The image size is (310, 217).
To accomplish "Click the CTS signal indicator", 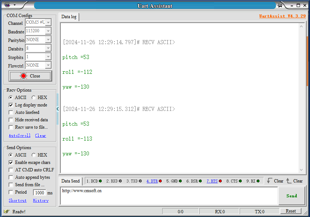I will point(231,181).
